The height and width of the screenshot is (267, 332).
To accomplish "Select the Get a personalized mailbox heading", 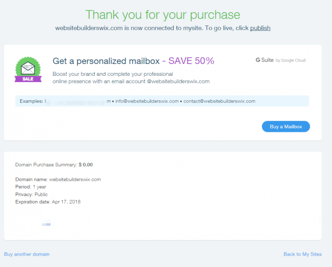I will tap(106, 61).
